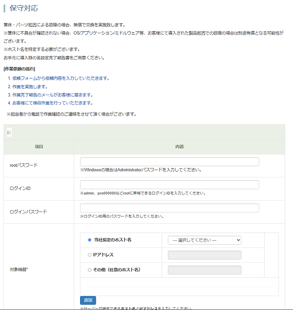Focus the ログインパスワード input field
Viewport: 293px width, 310px height.
(169, 208)
